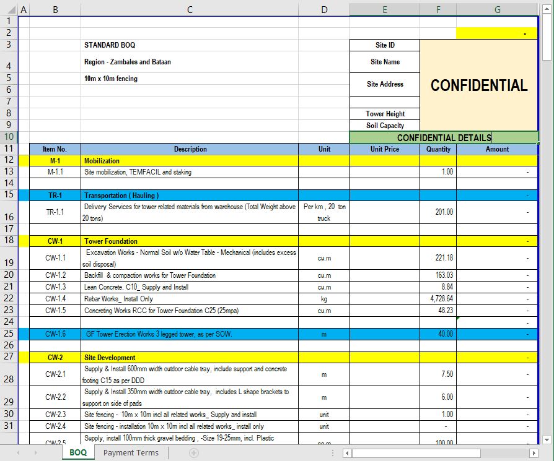Select the Description header cell
Screen dimensions: 554x461
click(190, 149)
